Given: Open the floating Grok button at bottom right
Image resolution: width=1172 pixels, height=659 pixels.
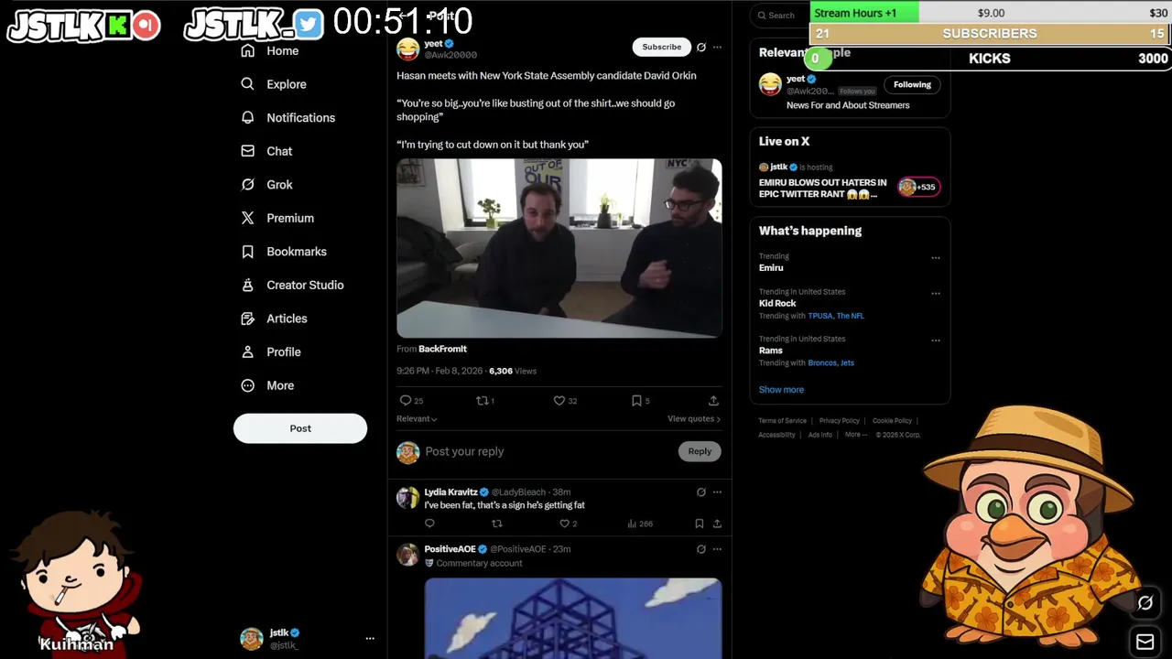Looking at the screenshot, I should coord(1145,602).
